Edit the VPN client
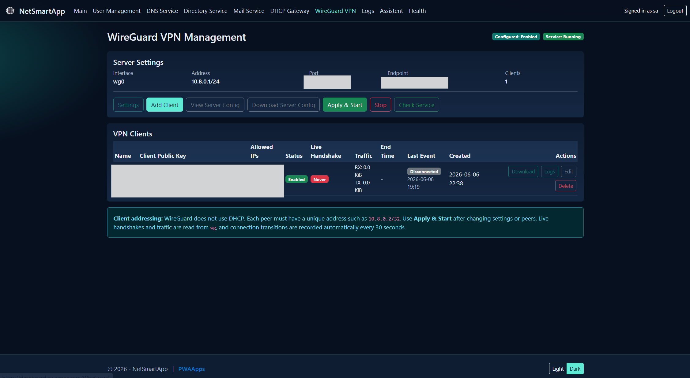The image size is (690, 378). pos(568,172)
